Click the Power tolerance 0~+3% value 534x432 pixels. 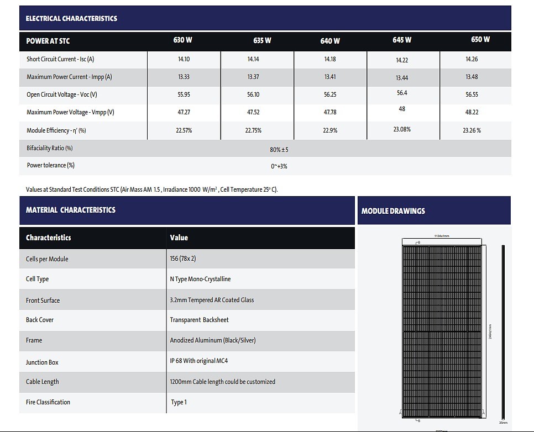279,166
